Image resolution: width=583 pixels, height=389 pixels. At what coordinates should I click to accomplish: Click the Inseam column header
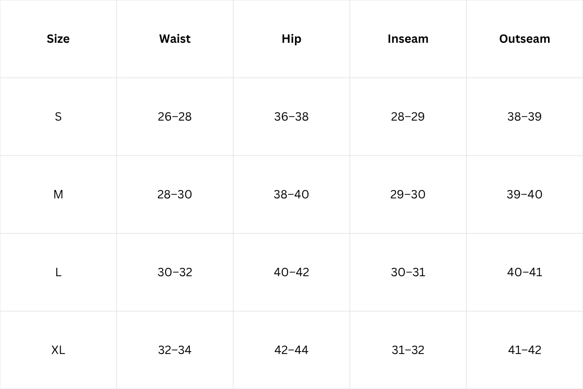408,39
